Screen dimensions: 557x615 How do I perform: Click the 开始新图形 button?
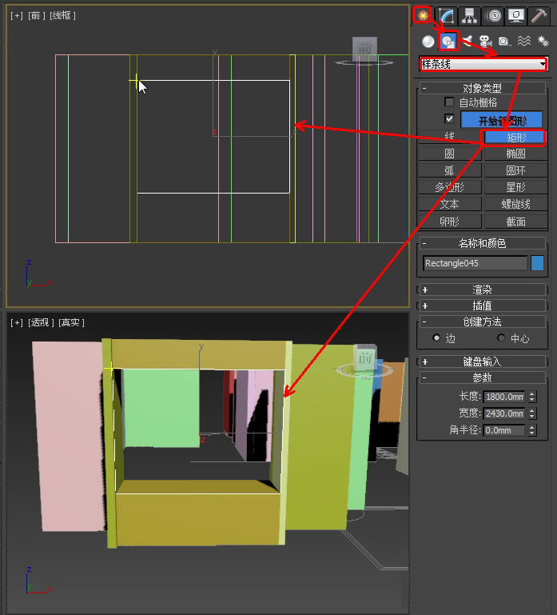[502, 120]
